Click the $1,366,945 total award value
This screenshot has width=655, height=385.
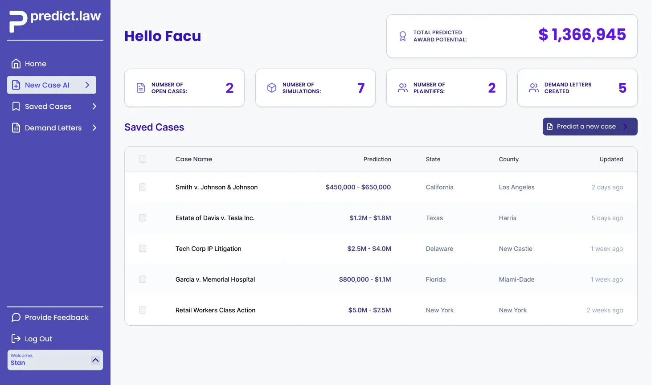[582, 35]
